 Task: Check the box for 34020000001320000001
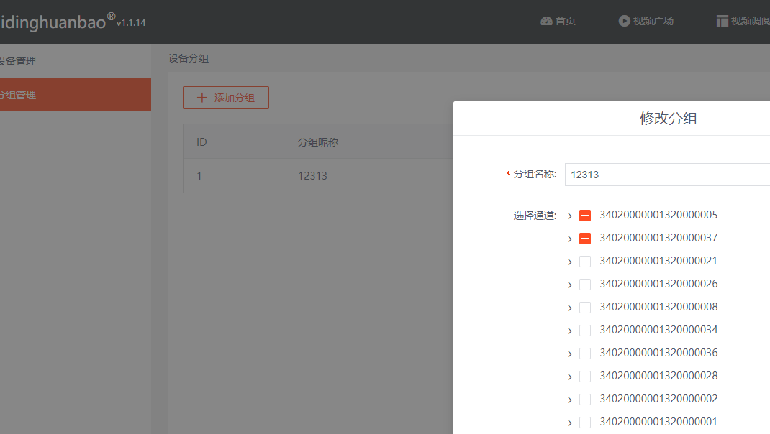point(585,423)
